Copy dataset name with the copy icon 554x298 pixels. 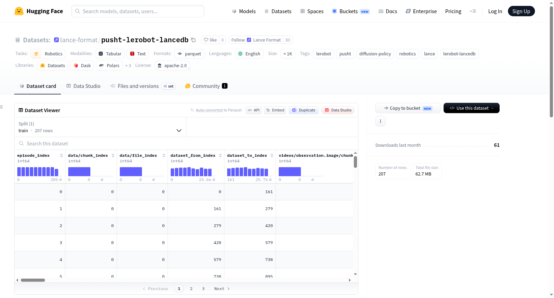click(x=193, y=40)
